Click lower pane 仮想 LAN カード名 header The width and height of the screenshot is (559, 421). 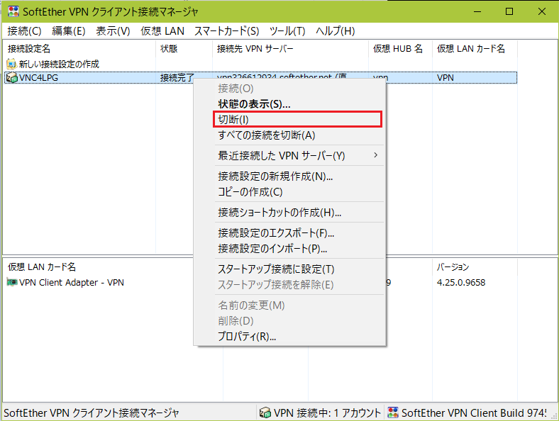(42, 267)
